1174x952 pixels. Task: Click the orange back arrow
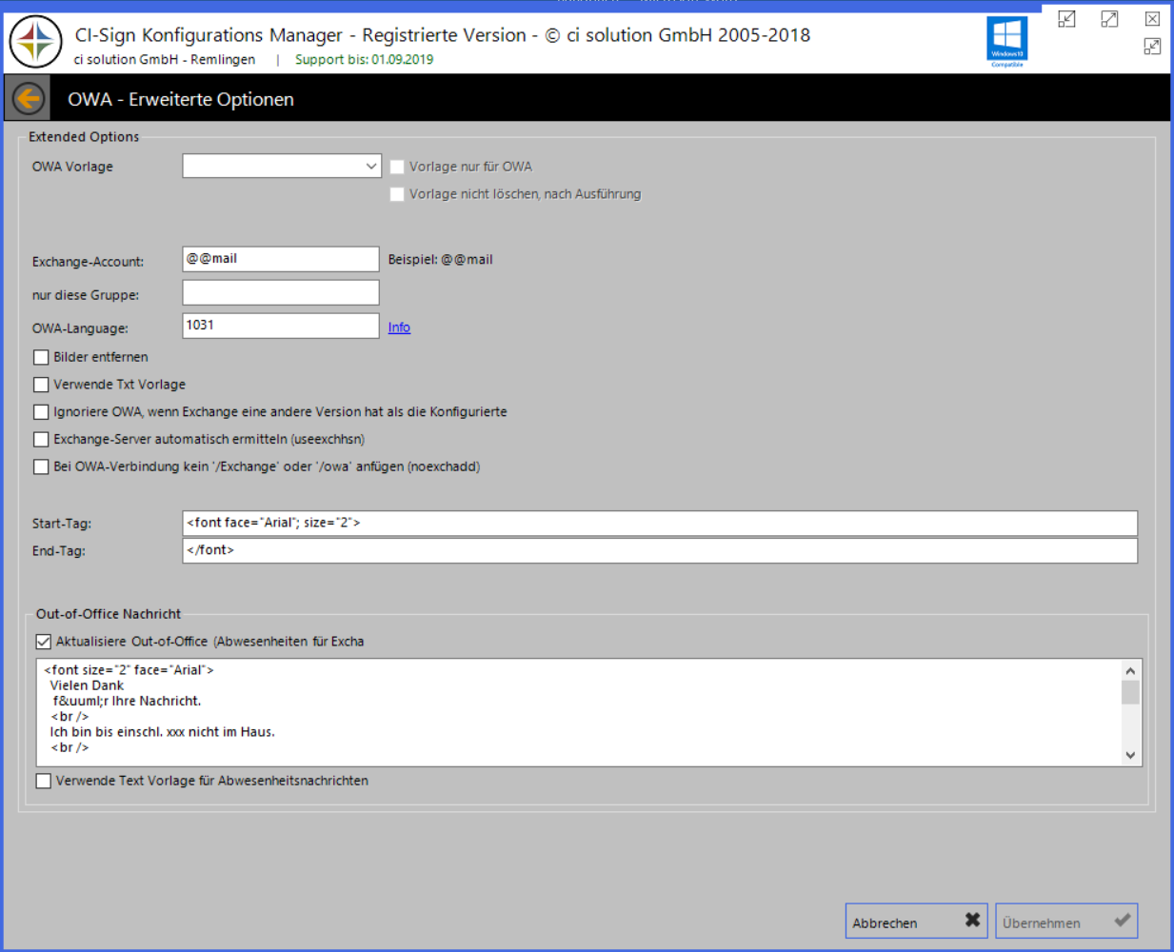click(27, 98)
